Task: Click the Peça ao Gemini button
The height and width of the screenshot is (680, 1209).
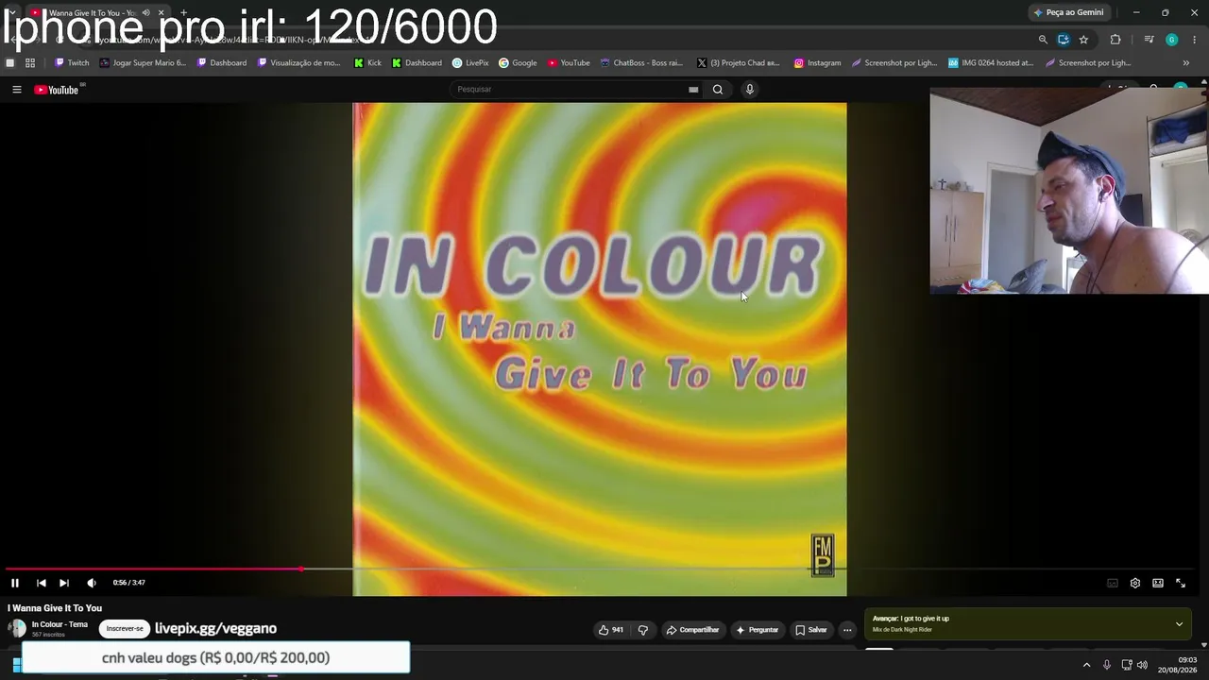Action: [1068, 12]
